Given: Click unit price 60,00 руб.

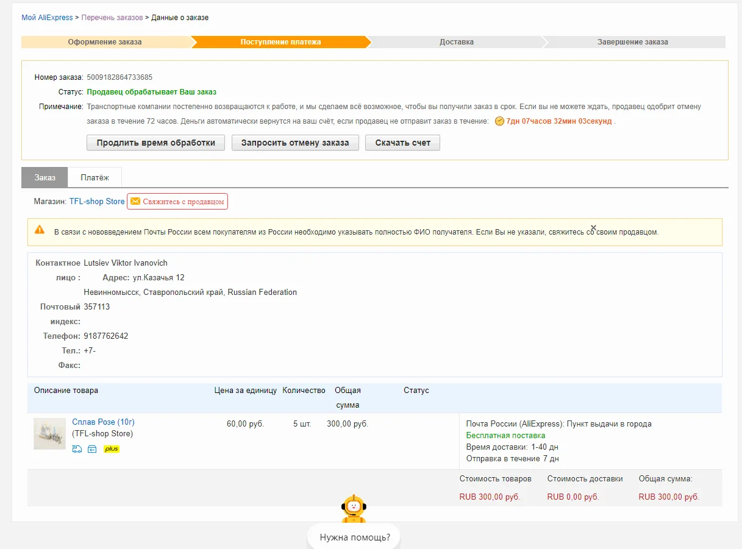Looking at the screenshot, I should tap(245, 423).
